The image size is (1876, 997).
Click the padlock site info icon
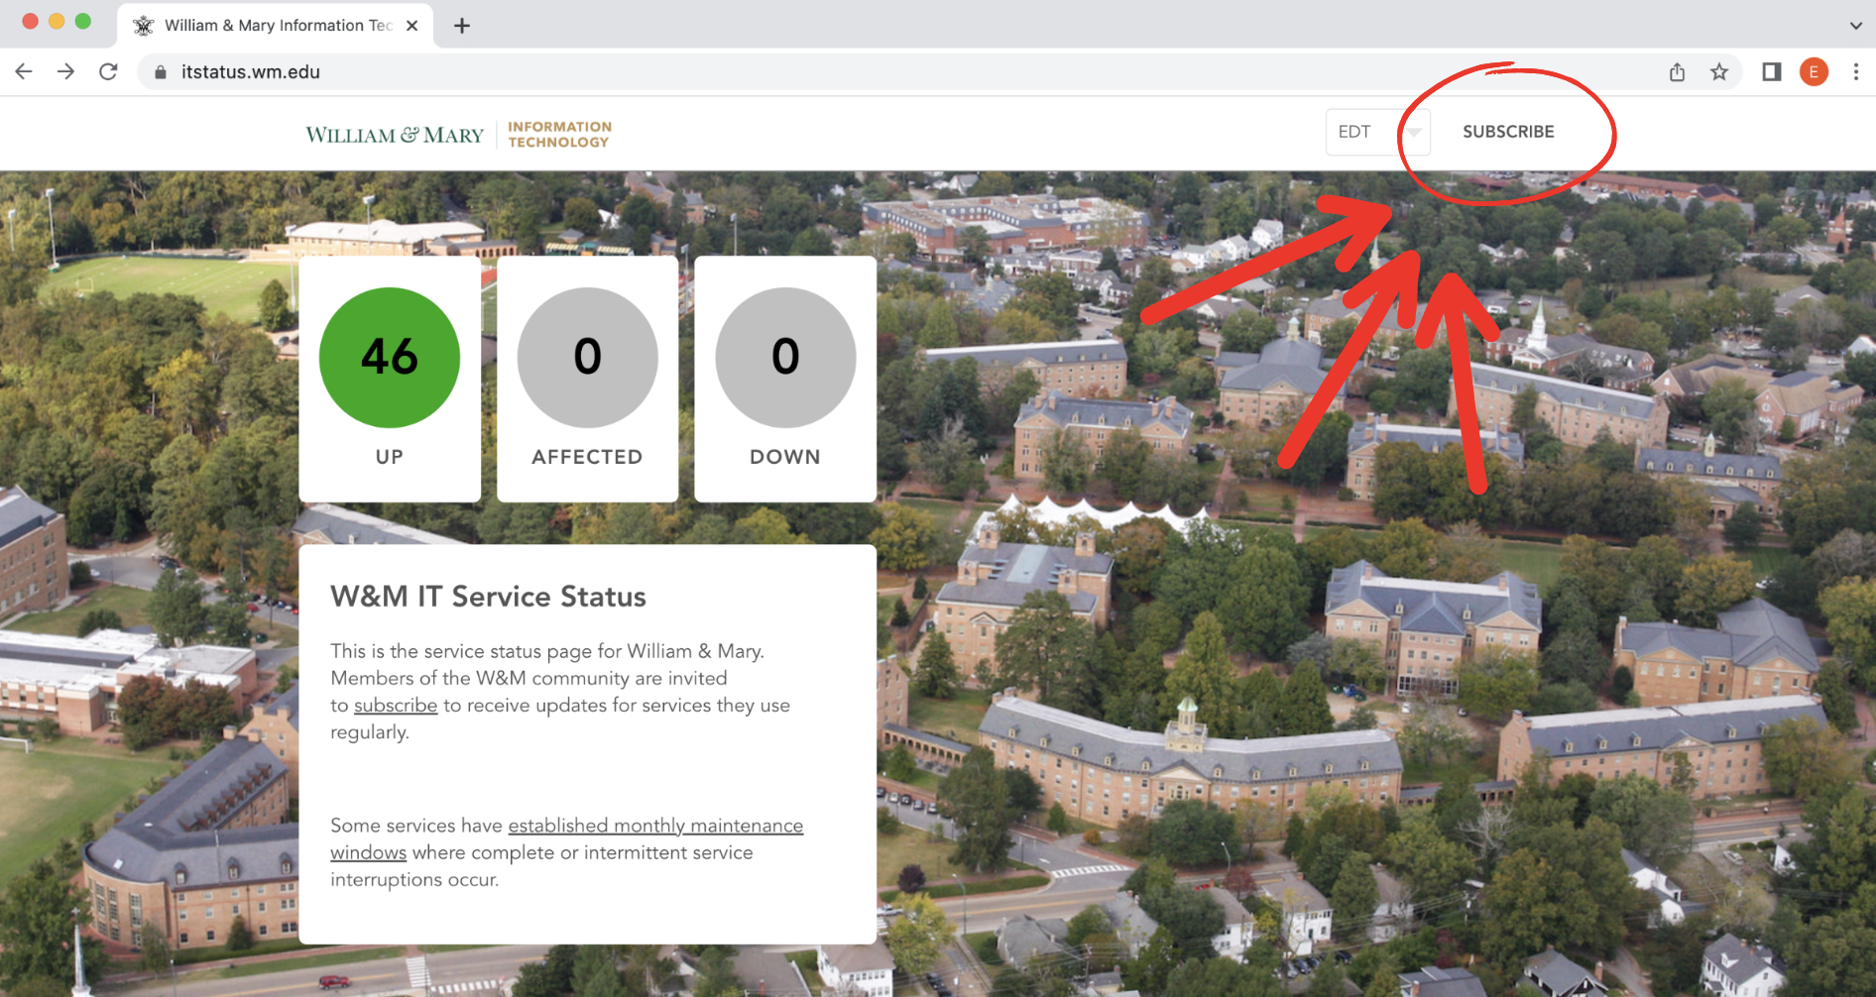161,72
